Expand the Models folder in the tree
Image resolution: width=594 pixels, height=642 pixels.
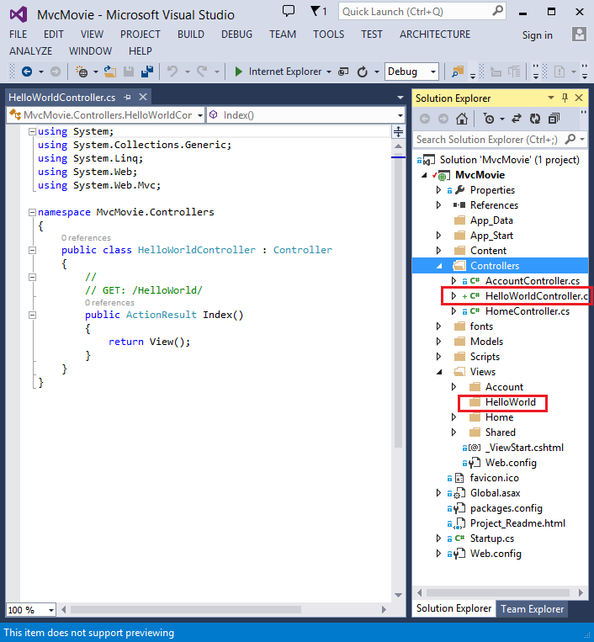(439, 342)
